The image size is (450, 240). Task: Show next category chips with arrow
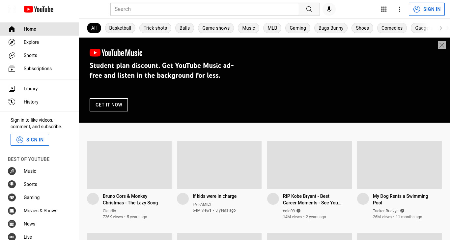point(440,28)
